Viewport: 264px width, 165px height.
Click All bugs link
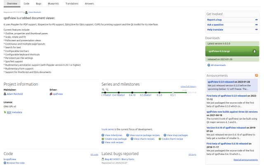(x=192, y=154)
